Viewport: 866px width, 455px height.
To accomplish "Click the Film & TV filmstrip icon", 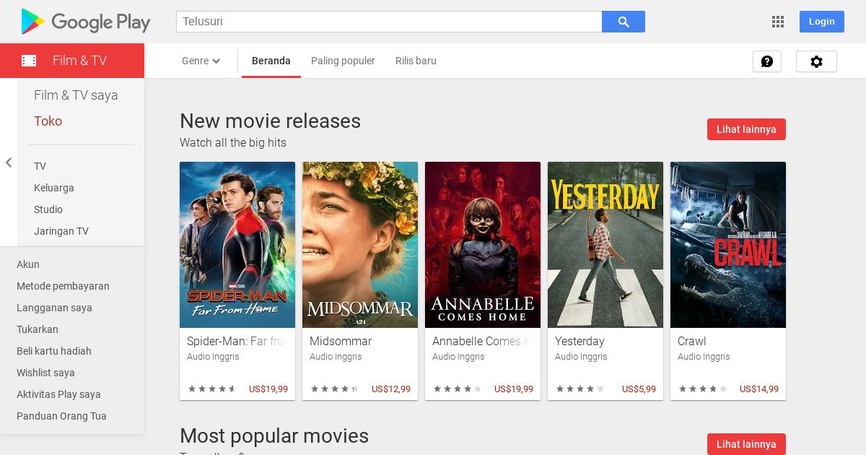I will (29, 61).
